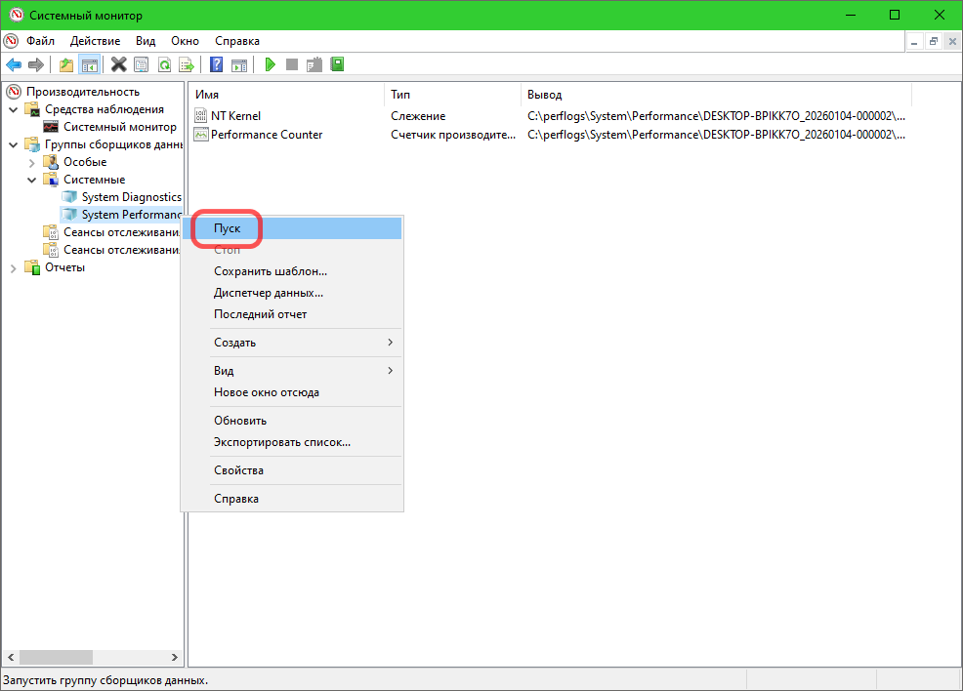
Task: Click the green report book icon
Action: click(337, 64)
